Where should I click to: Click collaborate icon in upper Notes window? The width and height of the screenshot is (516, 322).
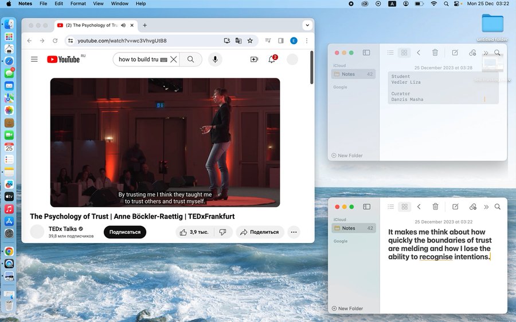point(472,53)
